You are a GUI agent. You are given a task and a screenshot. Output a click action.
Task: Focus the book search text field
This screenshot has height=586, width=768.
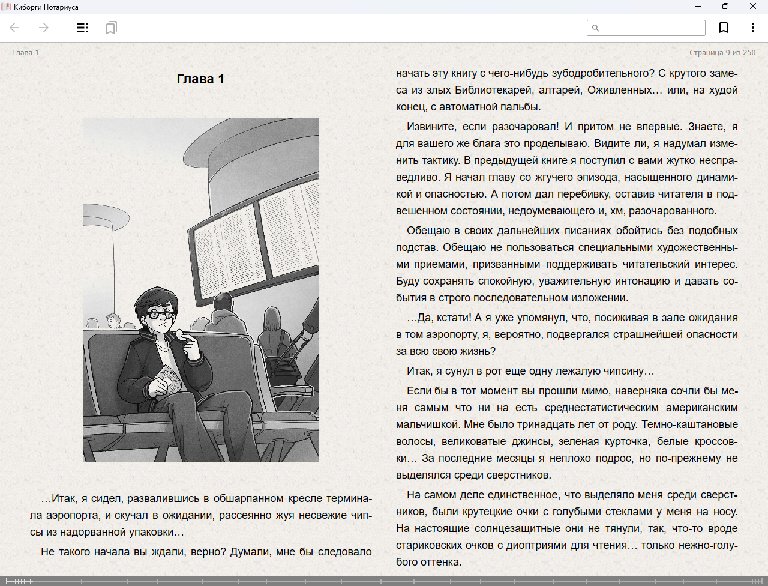[652, 28]
